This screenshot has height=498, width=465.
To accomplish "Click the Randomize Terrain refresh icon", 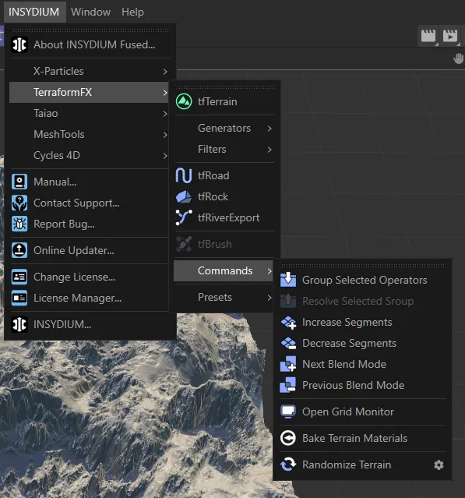I will 288,464.
